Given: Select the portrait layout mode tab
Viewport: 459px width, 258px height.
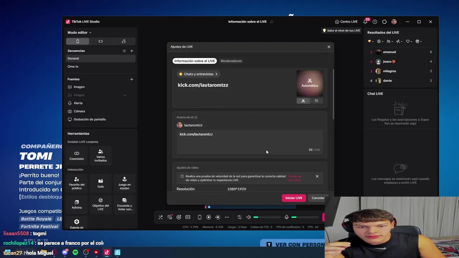Looking at the screenshot, I should point(77,41).
